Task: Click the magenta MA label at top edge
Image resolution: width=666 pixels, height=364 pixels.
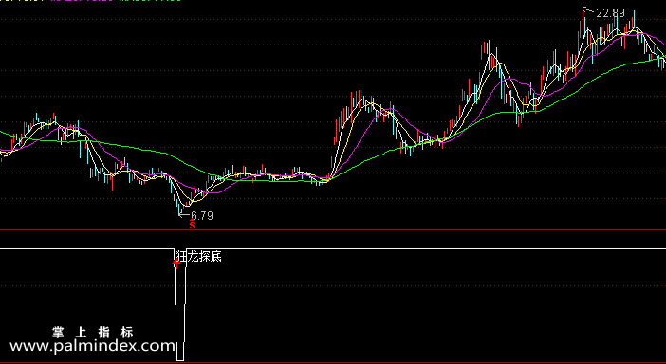Action: [x=82, y=1]
